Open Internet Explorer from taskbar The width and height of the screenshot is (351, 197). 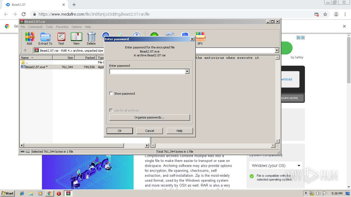tap(22, 193)
